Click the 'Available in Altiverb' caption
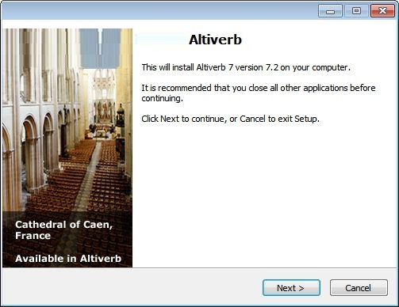 [x=68, y=259]
